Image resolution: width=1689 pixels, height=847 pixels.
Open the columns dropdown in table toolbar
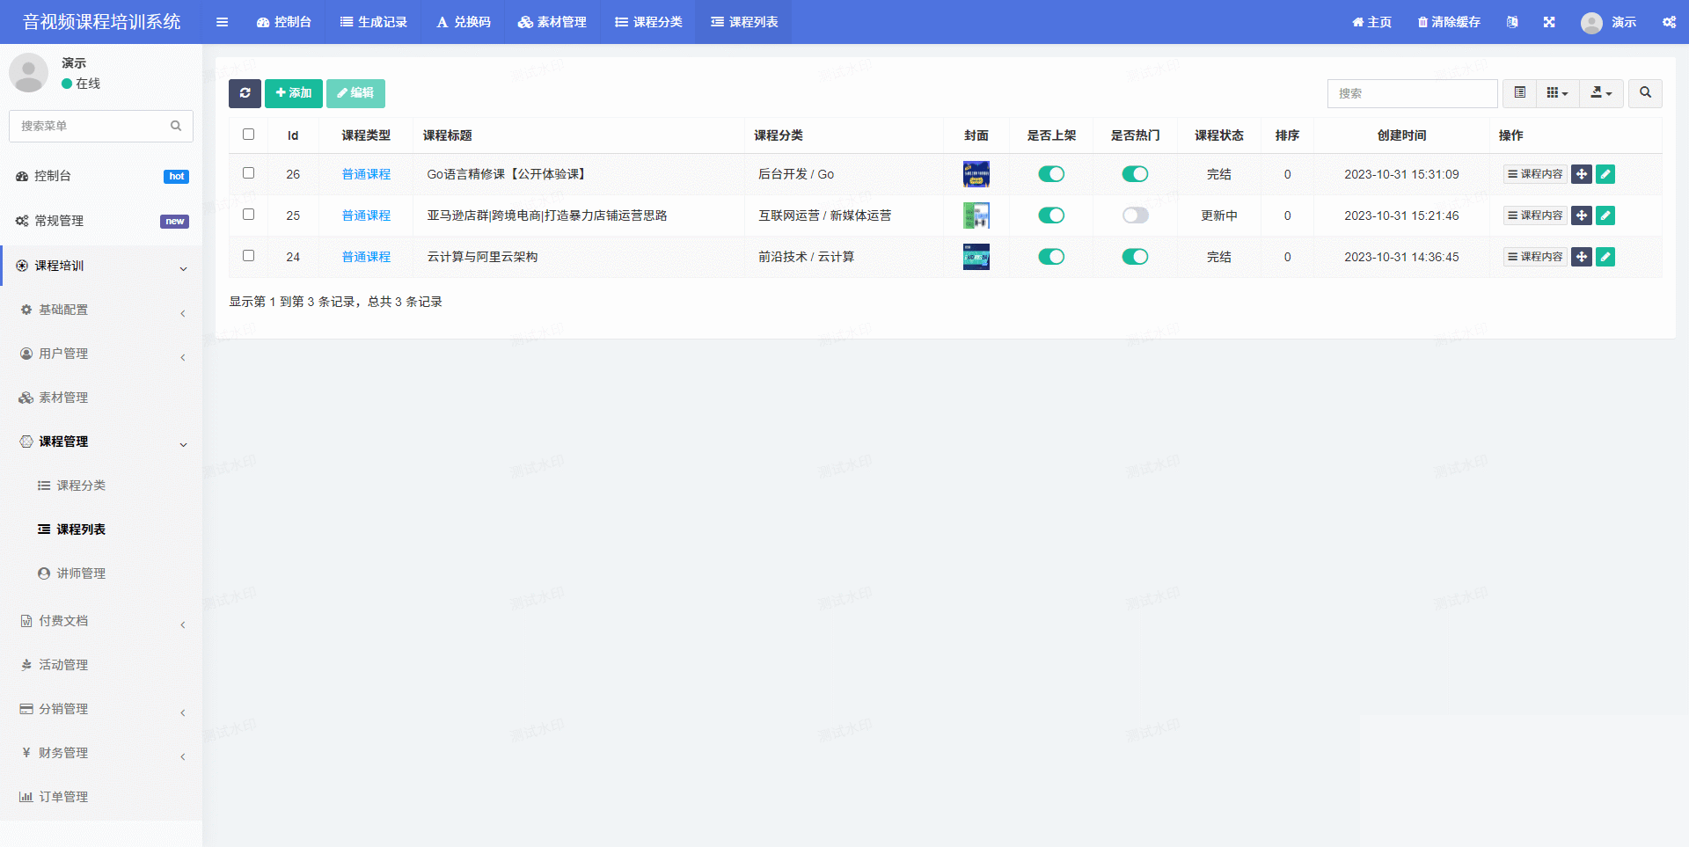click(x=1557, y=93)
